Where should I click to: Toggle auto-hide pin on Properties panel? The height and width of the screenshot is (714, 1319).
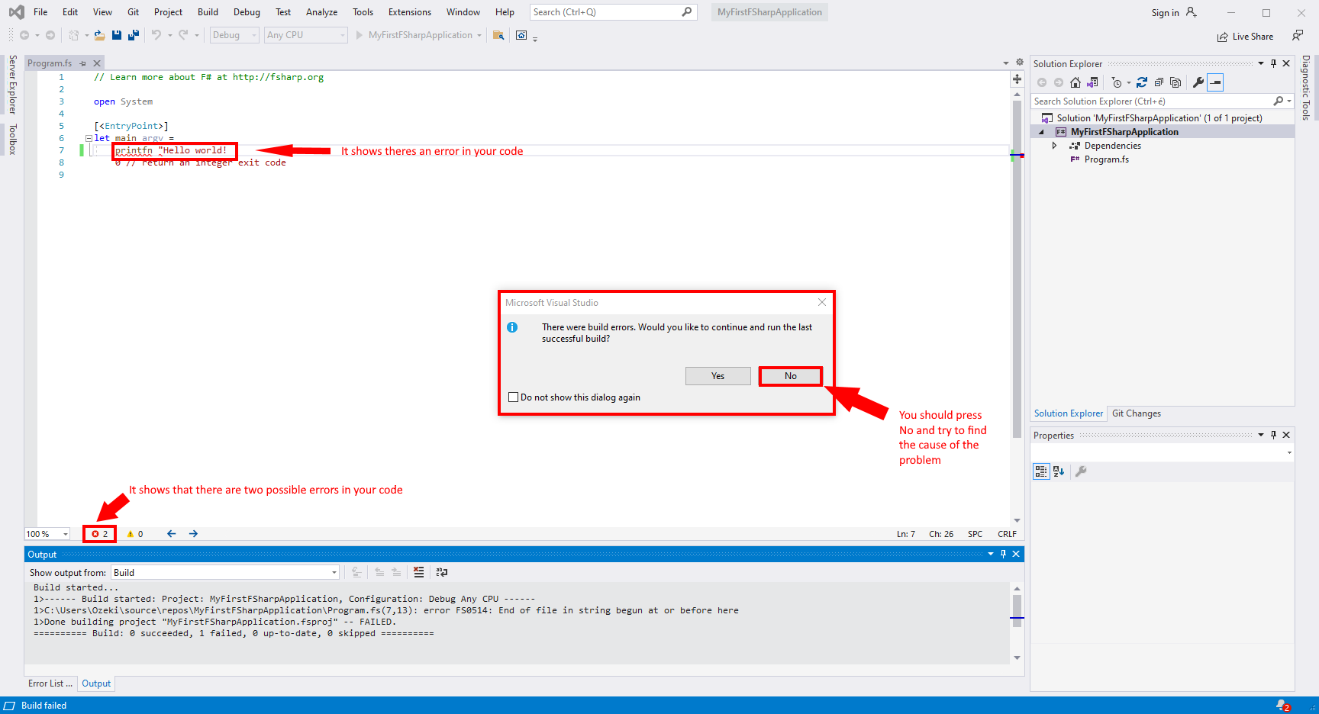[x=1273, y=435]
